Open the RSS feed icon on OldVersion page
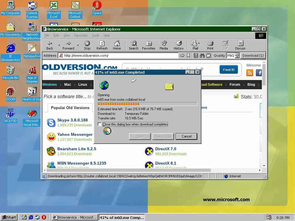295x221 pixels. (250, 73)
